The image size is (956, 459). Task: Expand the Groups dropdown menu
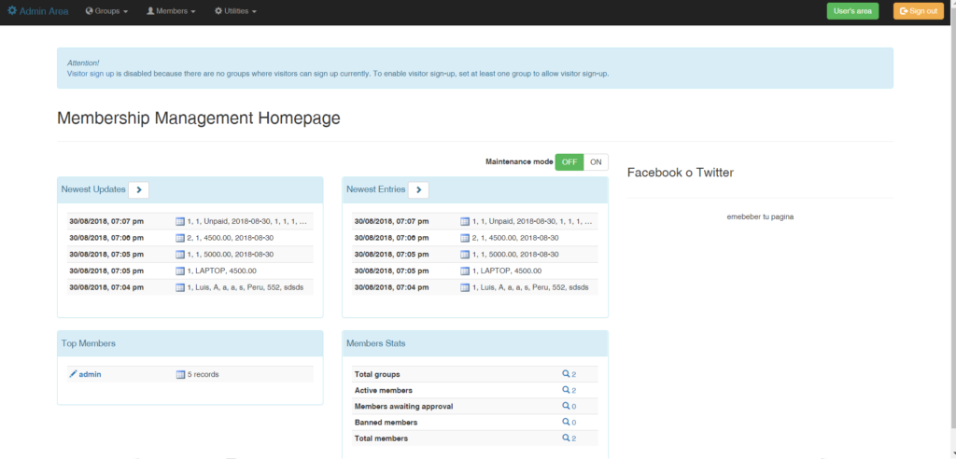[106, 11]
